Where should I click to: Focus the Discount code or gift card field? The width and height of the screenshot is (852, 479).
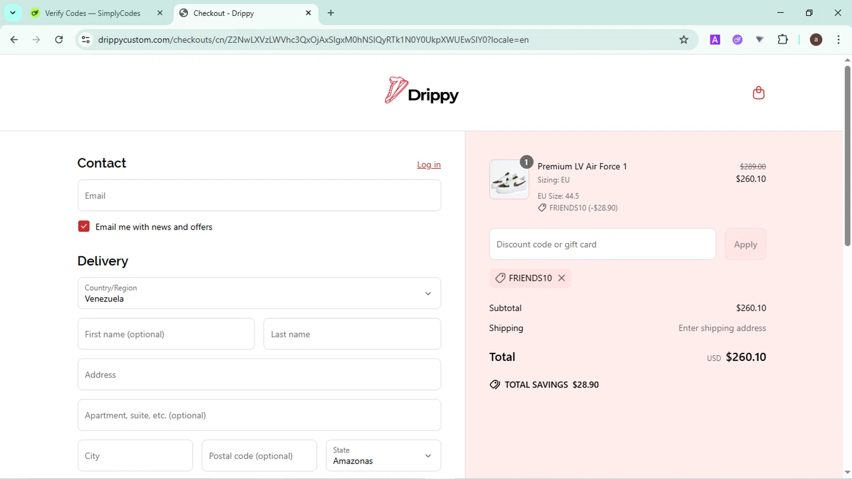(x=603, y=244)
